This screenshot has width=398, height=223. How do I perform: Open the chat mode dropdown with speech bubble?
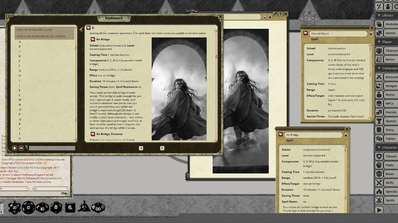(x=51, y=188)
